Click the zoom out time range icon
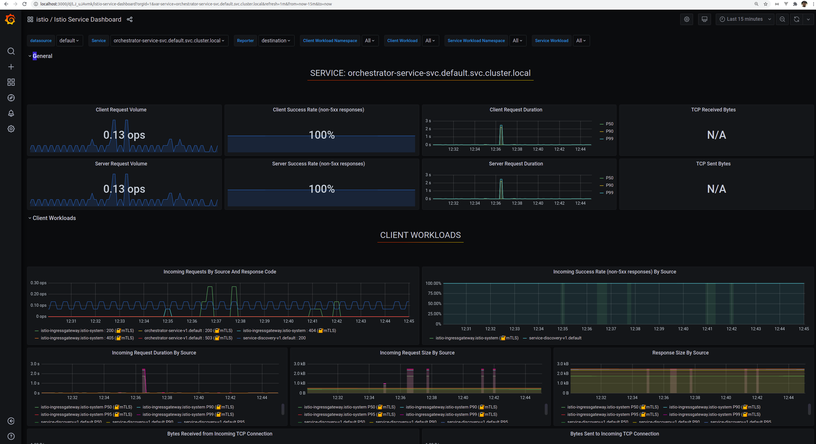This screenshot has height=444, width=816. coord(782,19)
